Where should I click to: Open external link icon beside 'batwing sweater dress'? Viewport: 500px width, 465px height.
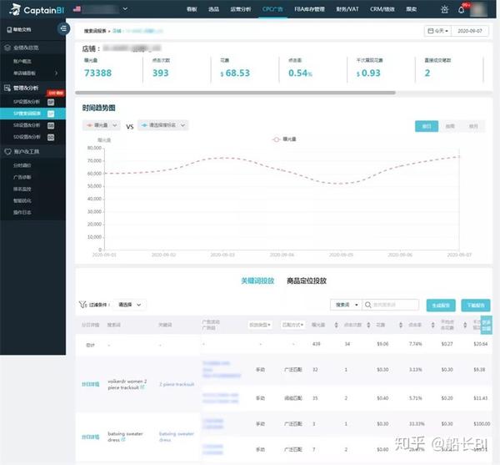point(123,440)
